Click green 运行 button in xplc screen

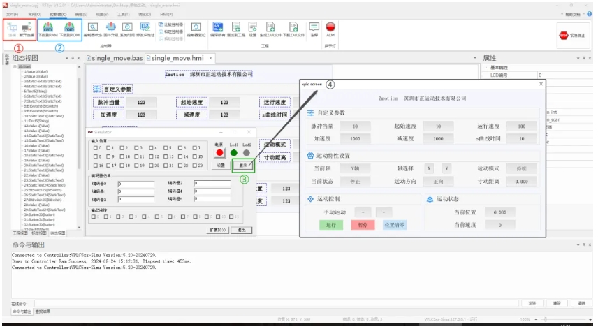tap(331, 225)
